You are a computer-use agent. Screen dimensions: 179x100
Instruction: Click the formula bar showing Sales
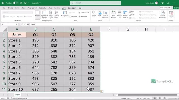point(104,24)
